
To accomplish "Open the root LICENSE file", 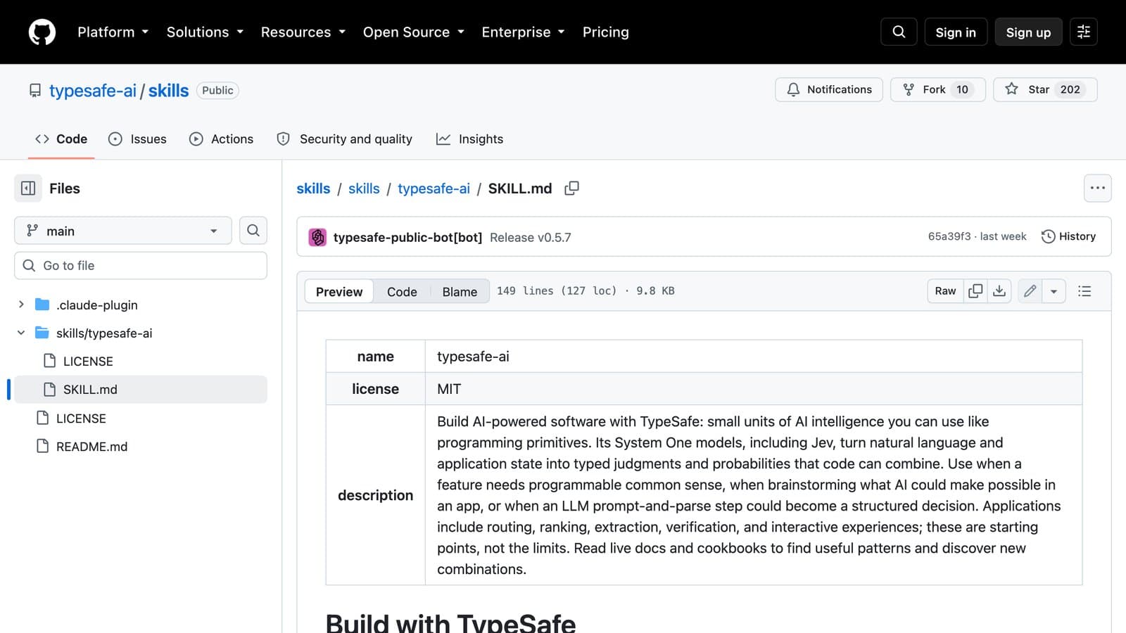I will [x=81, y=418].
